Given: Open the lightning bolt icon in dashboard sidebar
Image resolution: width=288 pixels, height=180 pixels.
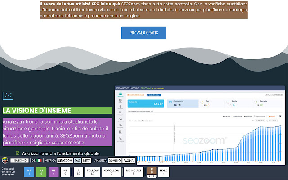Looking at the screenshot, I should (x=120, y=107).
